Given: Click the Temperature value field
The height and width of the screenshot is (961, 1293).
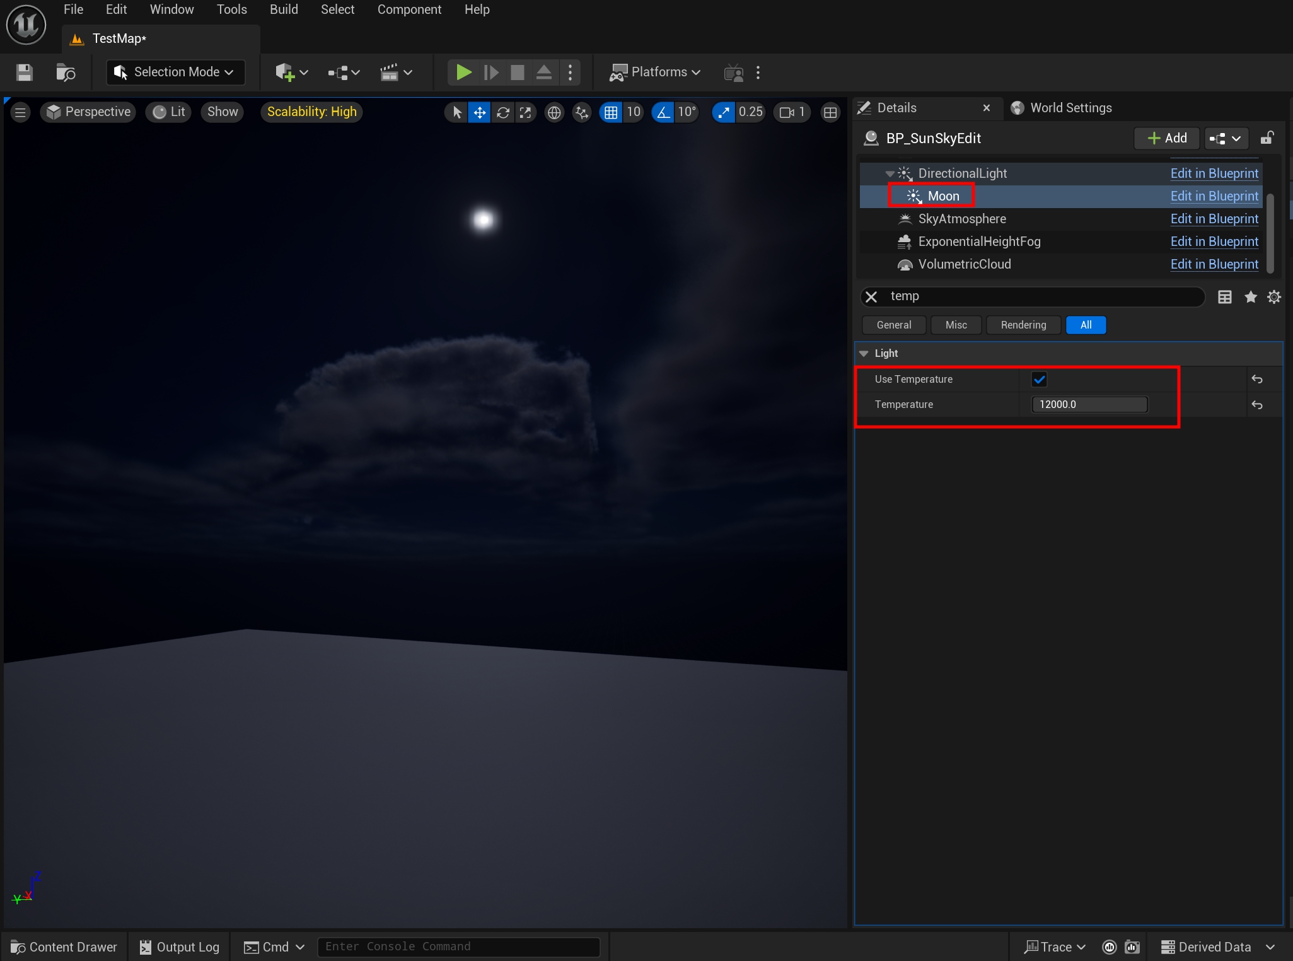Looking at the screenshot, I should tap(1089, 405).
